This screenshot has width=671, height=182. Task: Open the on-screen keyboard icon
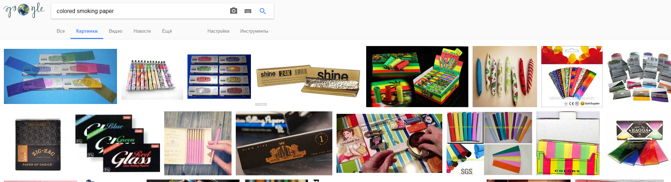[x=248, y=11]
